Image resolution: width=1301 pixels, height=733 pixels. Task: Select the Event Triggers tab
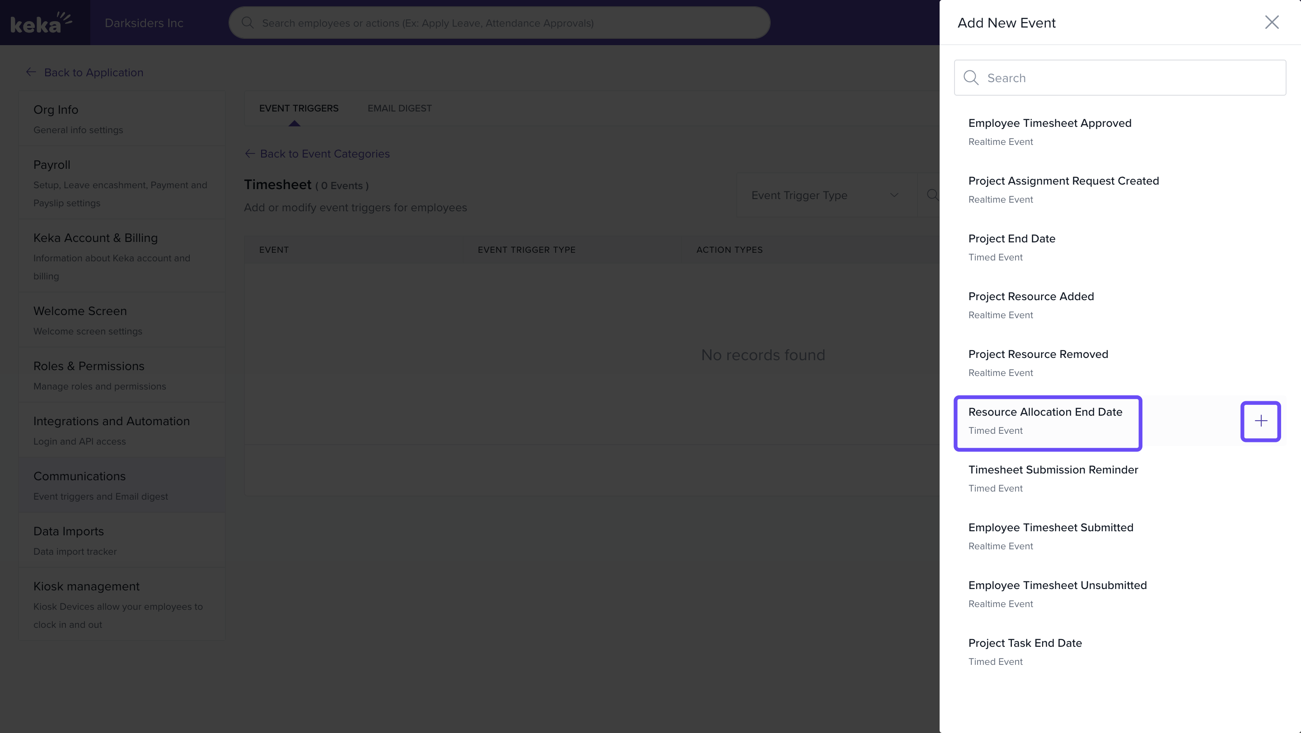click(x=299, y=108)
